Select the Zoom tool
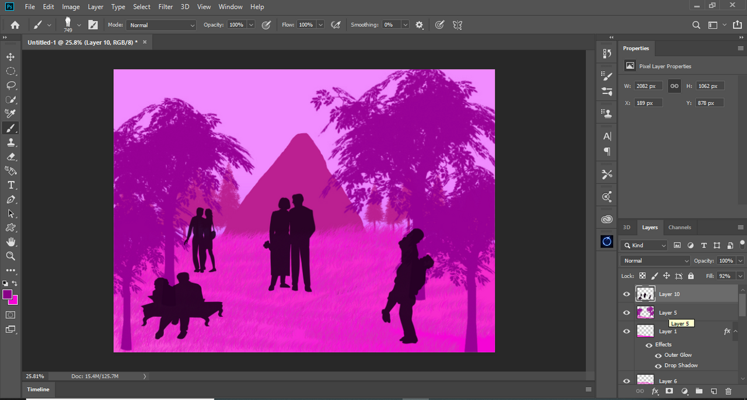This screenshot has width=747, height=400. click(x=11, y=256)
